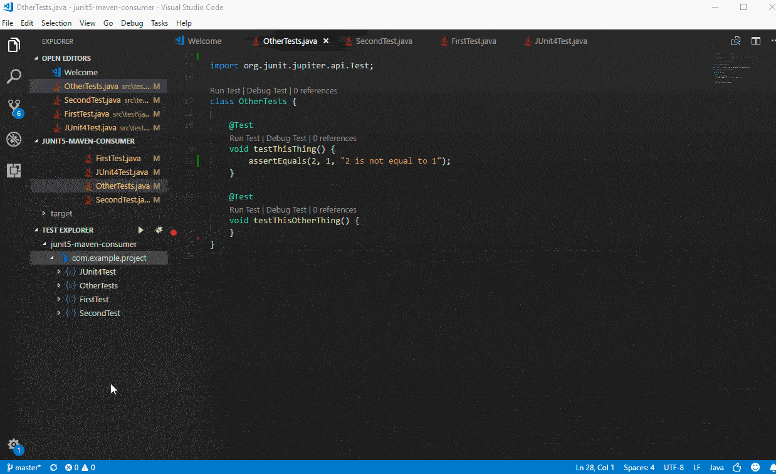
Task: Click UTF-8 encoding in status bar
Action: click(x=674, y=468)
